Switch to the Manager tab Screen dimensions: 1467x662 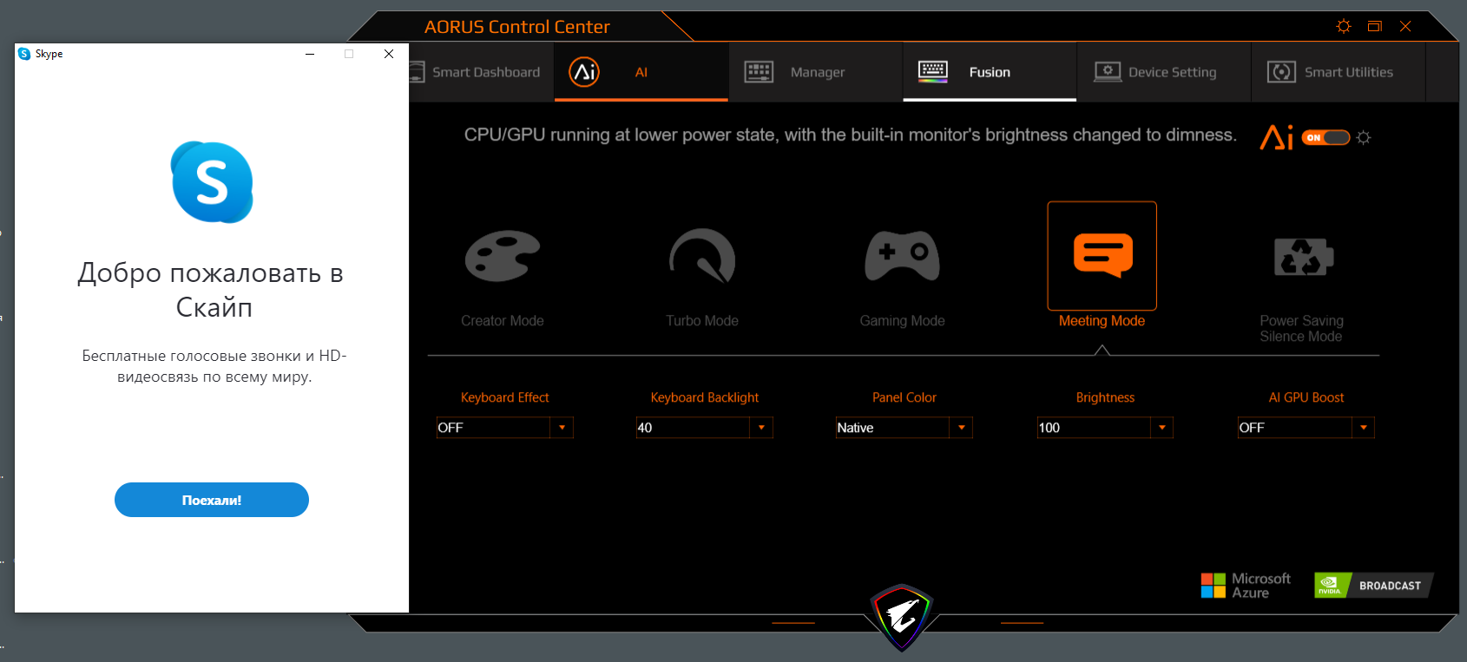coord(816,72)
